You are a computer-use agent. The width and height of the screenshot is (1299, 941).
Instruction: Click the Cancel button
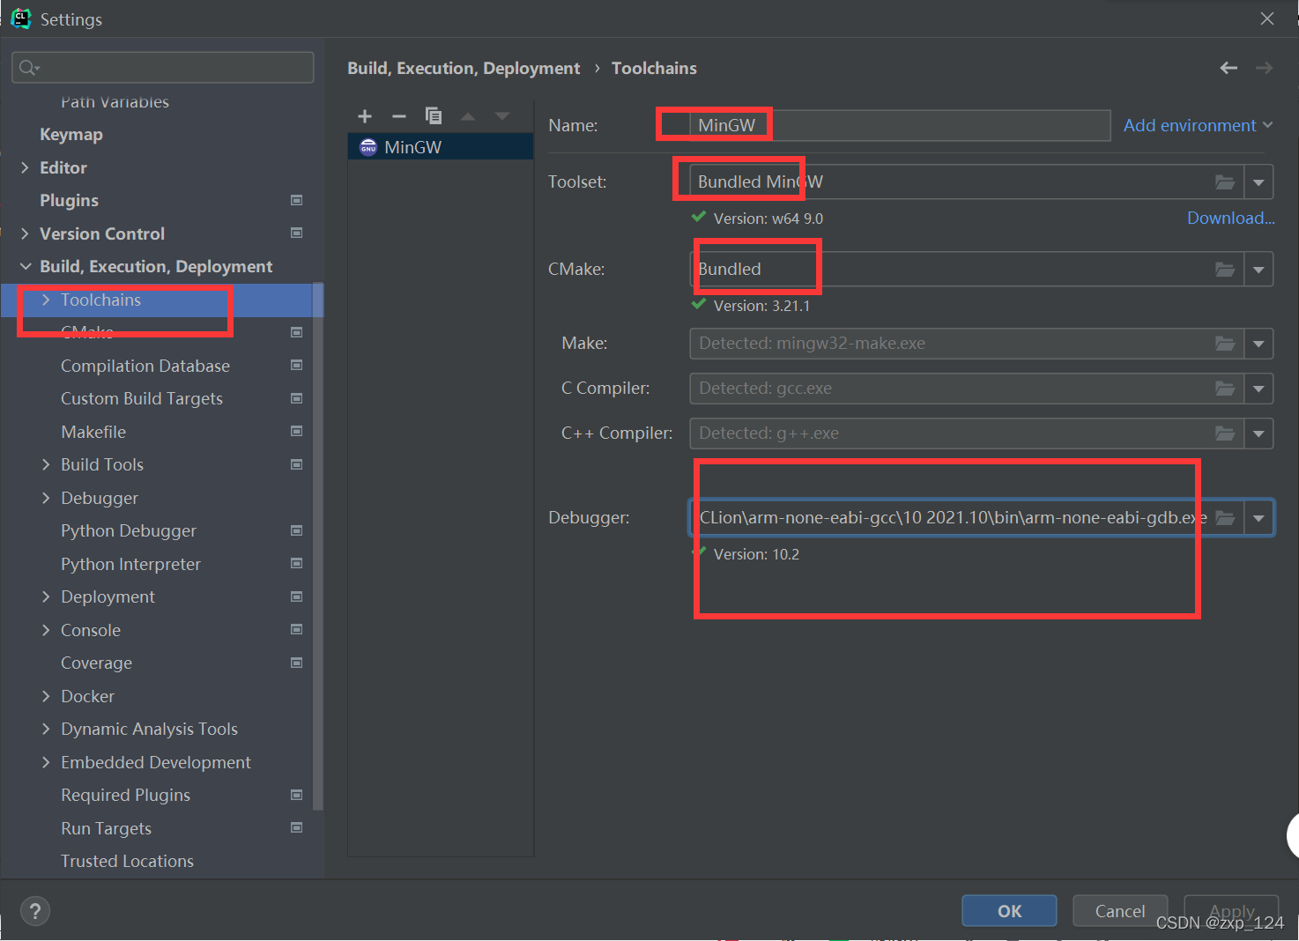click(x=1120, y=911)
